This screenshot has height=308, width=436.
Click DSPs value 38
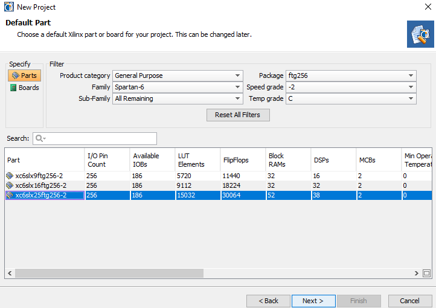pyautogui.click(x=316, y=195)
